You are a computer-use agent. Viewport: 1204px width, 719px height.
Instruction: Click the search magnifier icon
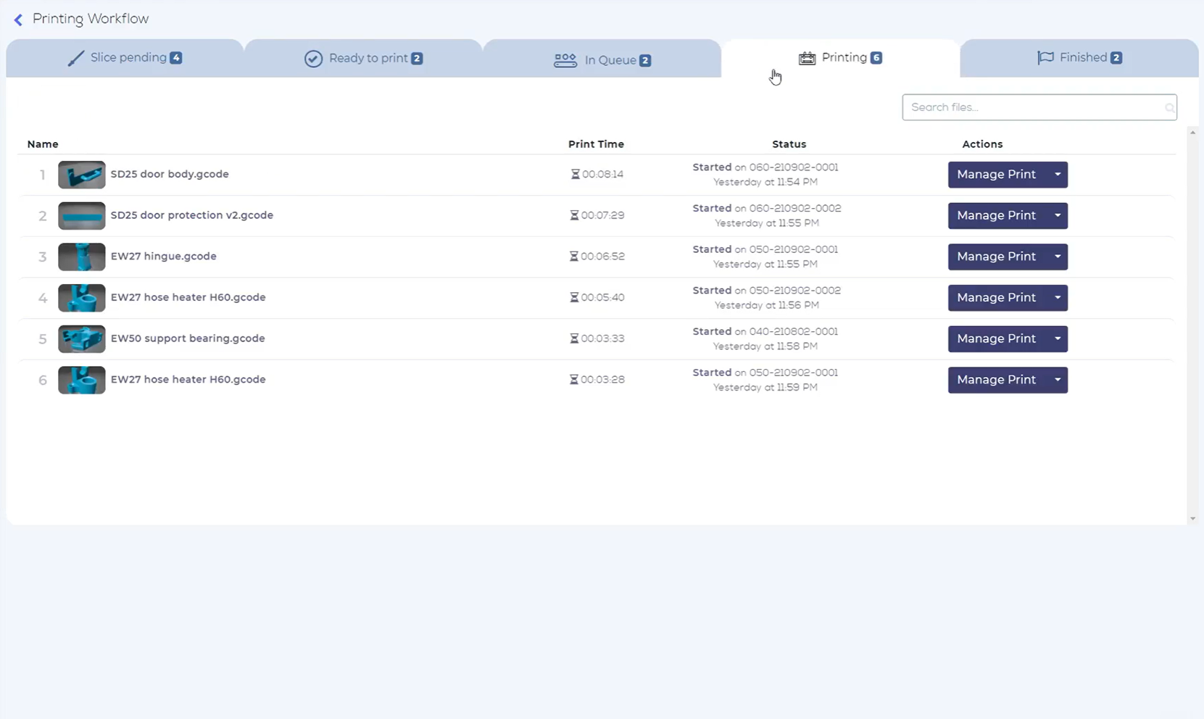(1169, 108)
